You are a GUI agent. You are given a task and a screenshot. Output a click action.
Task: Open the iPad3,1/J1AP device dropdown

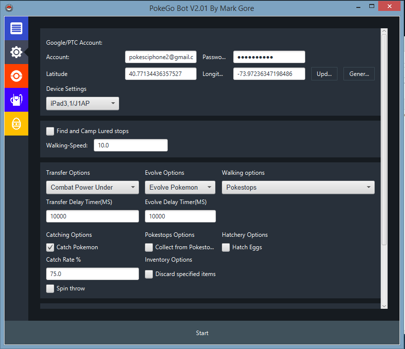pyautogui.click(x=82, y=103)
